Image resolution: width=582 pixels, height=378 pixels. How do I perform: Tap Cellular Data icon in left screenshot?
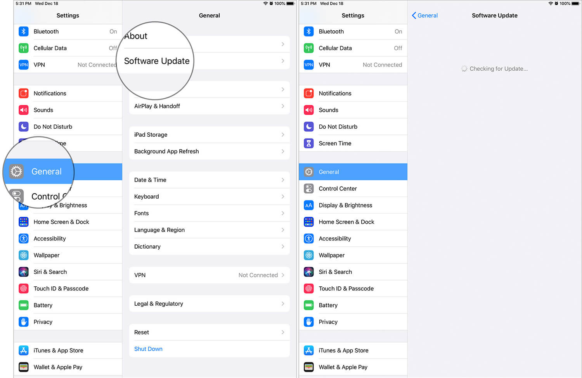pos(24,48)
